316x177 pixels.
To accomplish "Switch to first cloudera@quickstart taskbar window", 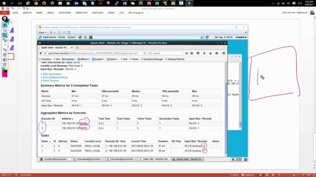I will [x=54, y=159].
